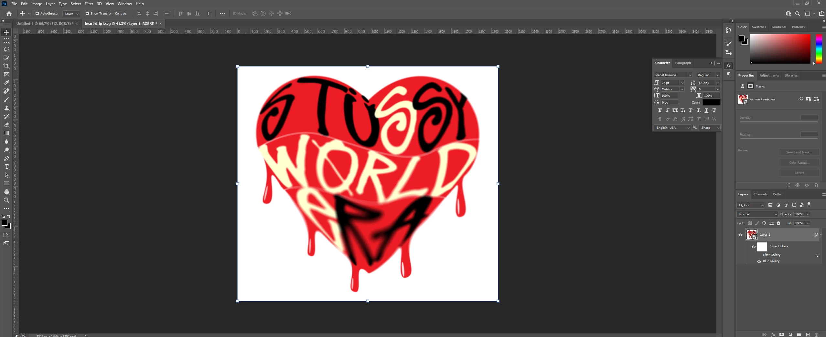Create a new group folder icon

799,334
